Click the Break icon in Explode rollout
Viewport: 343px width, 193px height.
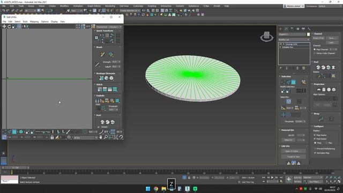(97, 101)
